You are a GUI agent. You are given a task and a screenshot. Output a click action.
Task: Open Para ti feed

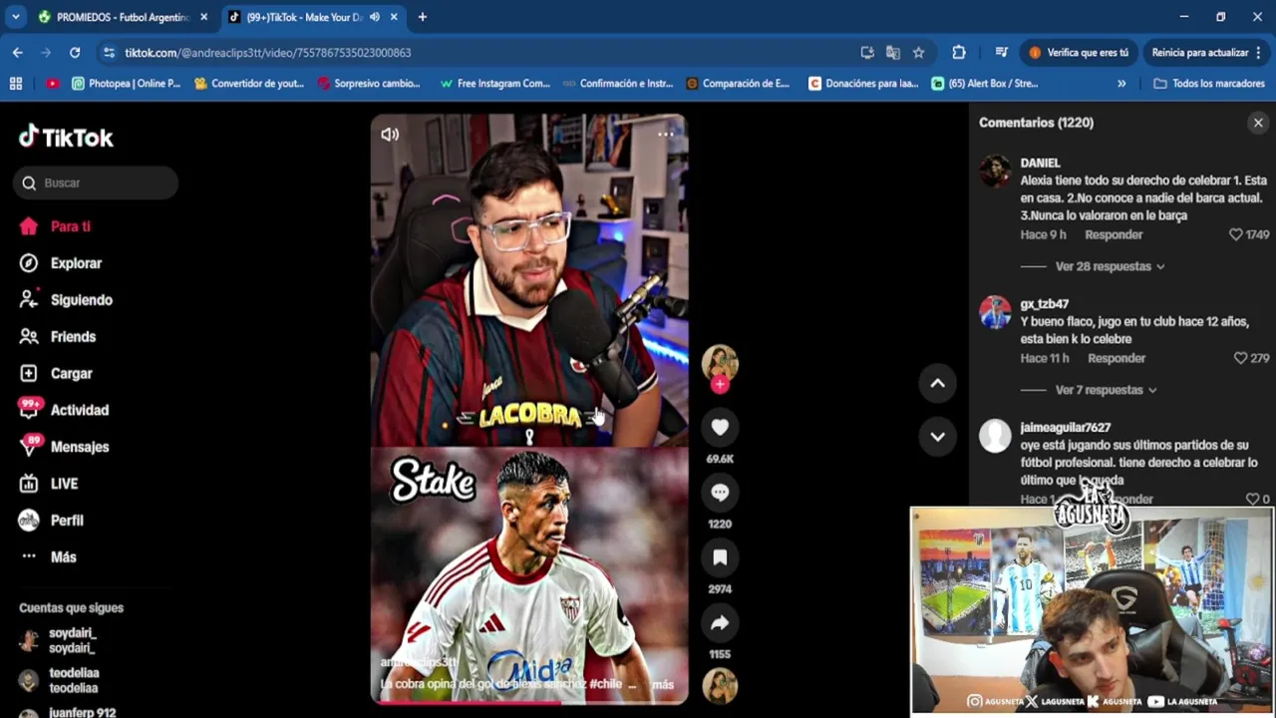(x=56, y=226)
